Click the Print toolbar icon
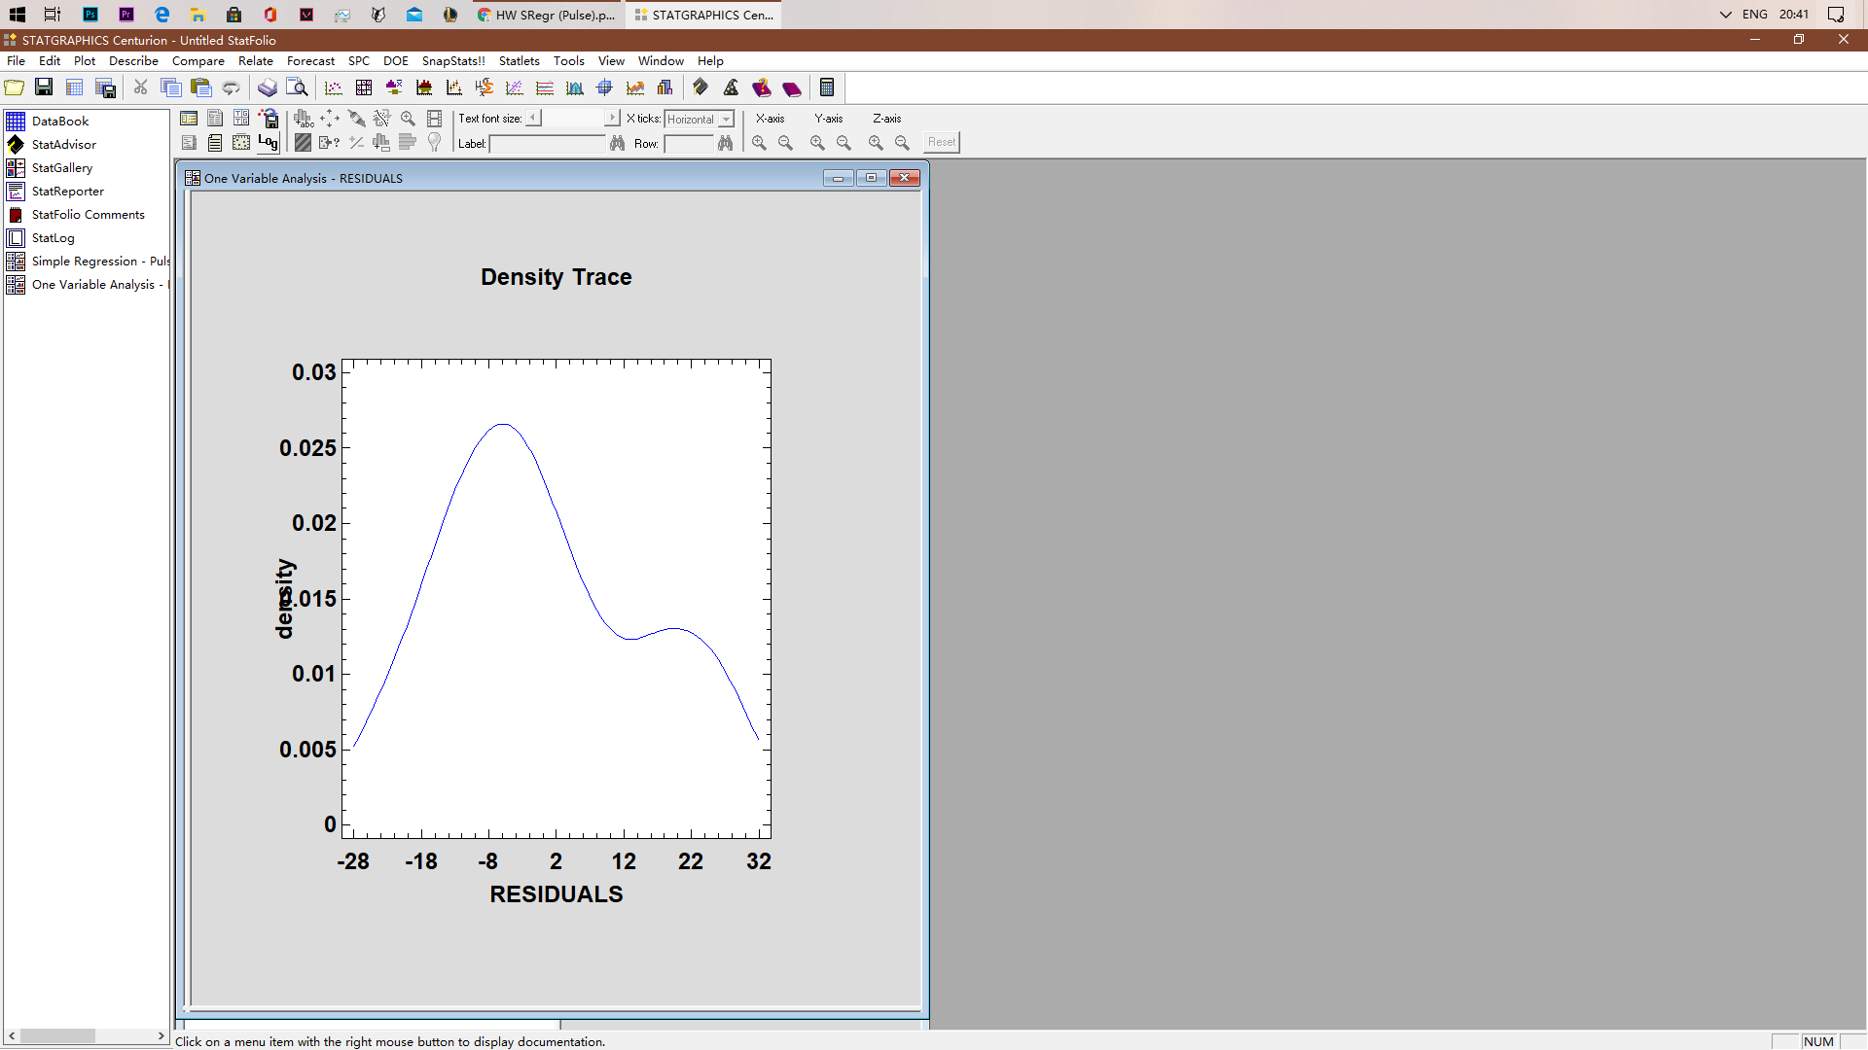This screenshot has width=1868, height=1050. click(x=266, y=87)
